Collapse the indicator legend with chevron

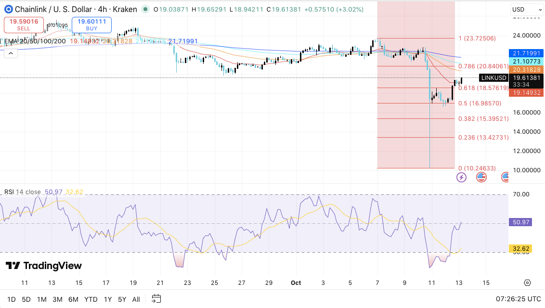pyautogui.click(x=11, y=53)
